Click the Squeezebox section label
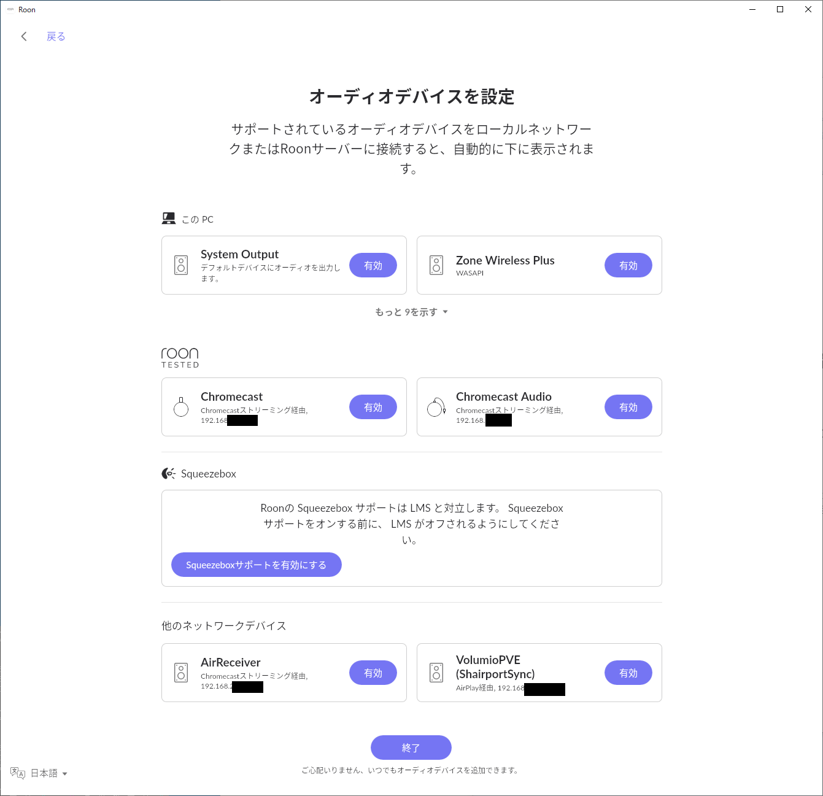 tap(209, 474)
